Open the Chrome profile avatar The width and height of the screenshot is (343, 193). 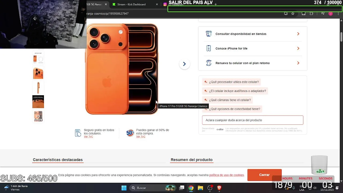[330, 13]
